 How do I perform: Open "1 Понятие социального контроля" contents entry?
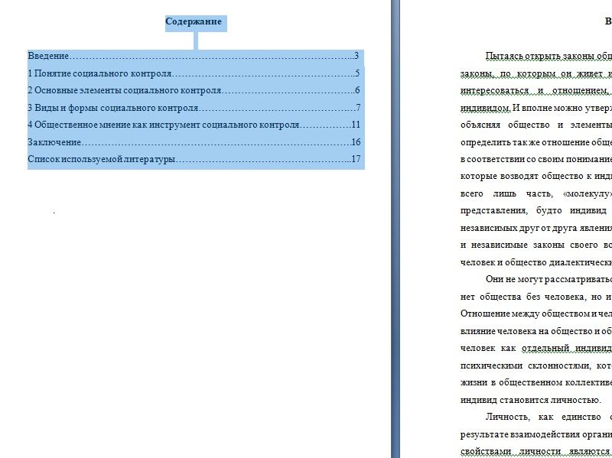(99, 74)
